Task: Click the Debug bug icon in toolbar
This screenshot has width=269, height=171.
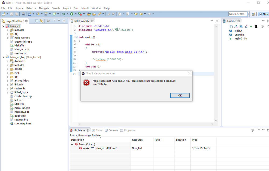Action: pos(64,14)
